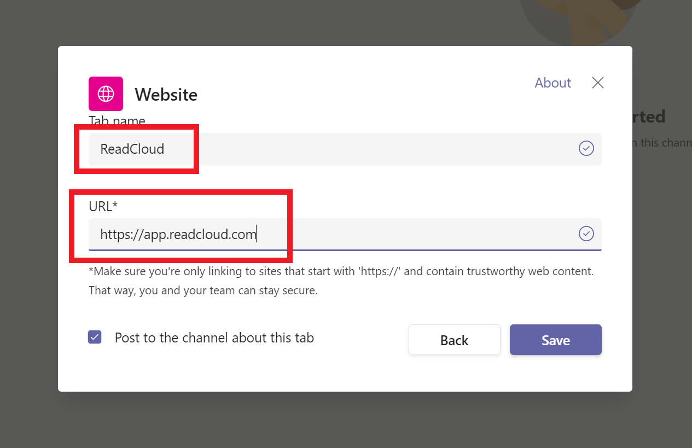The height and width of the screenshot is (448, 692).
Task: Open the About page for the Website app
Action: coord(553,83)
